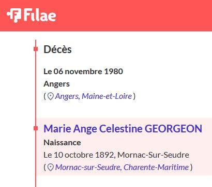This screenshot has width=212, height=187.
Task: Select the timeline marker beside Marie Ange Celestine
Action: click(x=36, y=128)
